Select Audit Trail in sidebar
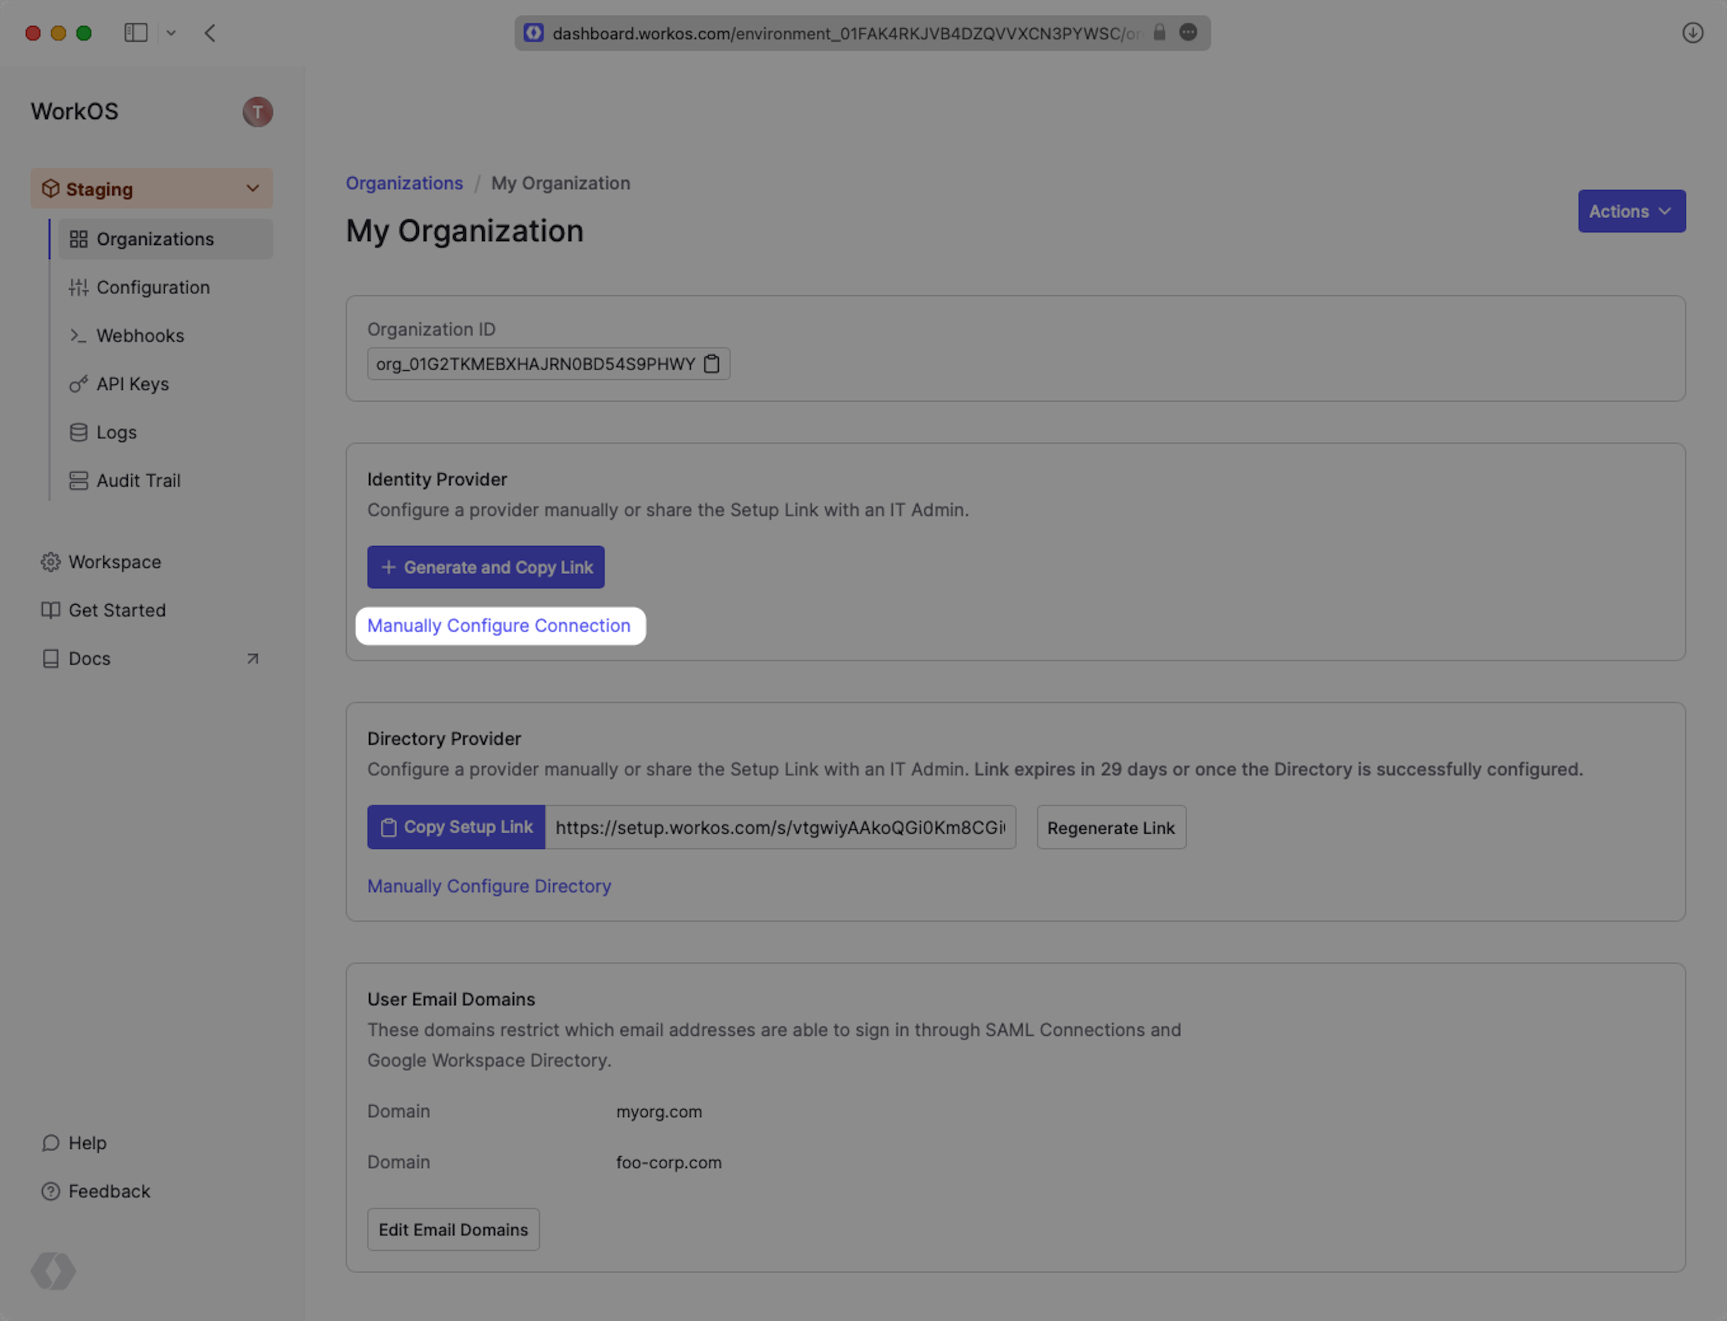This screenshot has height=1321, width=1727. pos(139,481)
